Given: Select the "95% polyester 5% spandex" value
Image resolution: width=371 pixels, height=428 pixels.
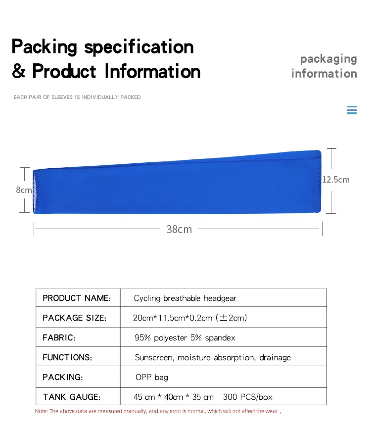Looking at the screenshot, I should click(185, 338).
